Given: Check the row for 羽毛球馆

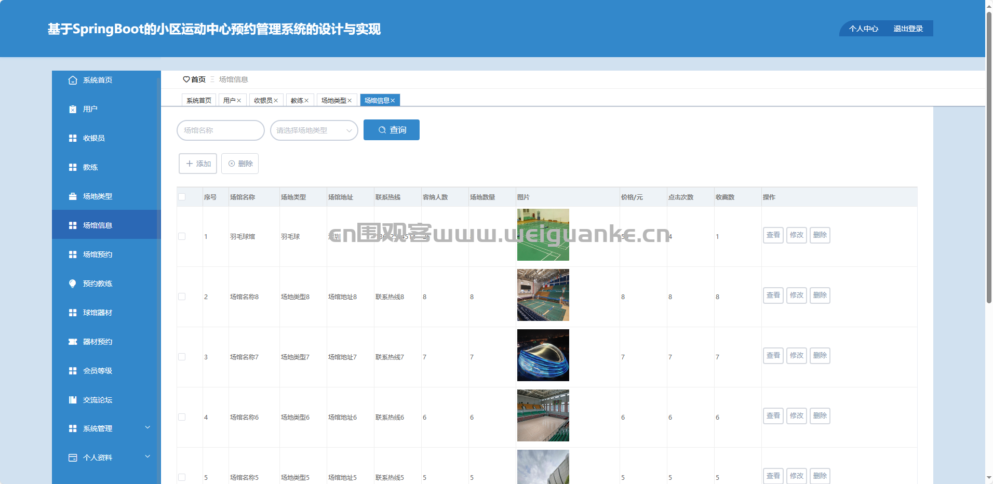Looking at the screenshot, I should point(182,236).
